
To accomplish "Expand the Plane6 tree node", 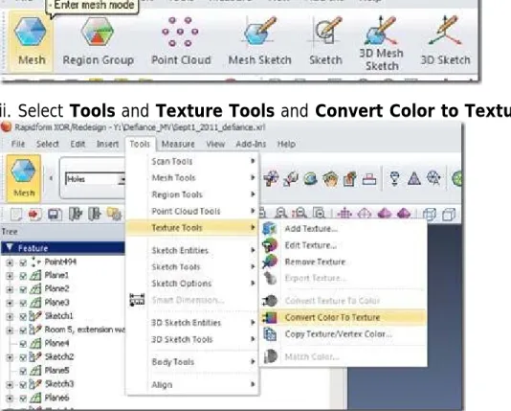I will (10, 398).
